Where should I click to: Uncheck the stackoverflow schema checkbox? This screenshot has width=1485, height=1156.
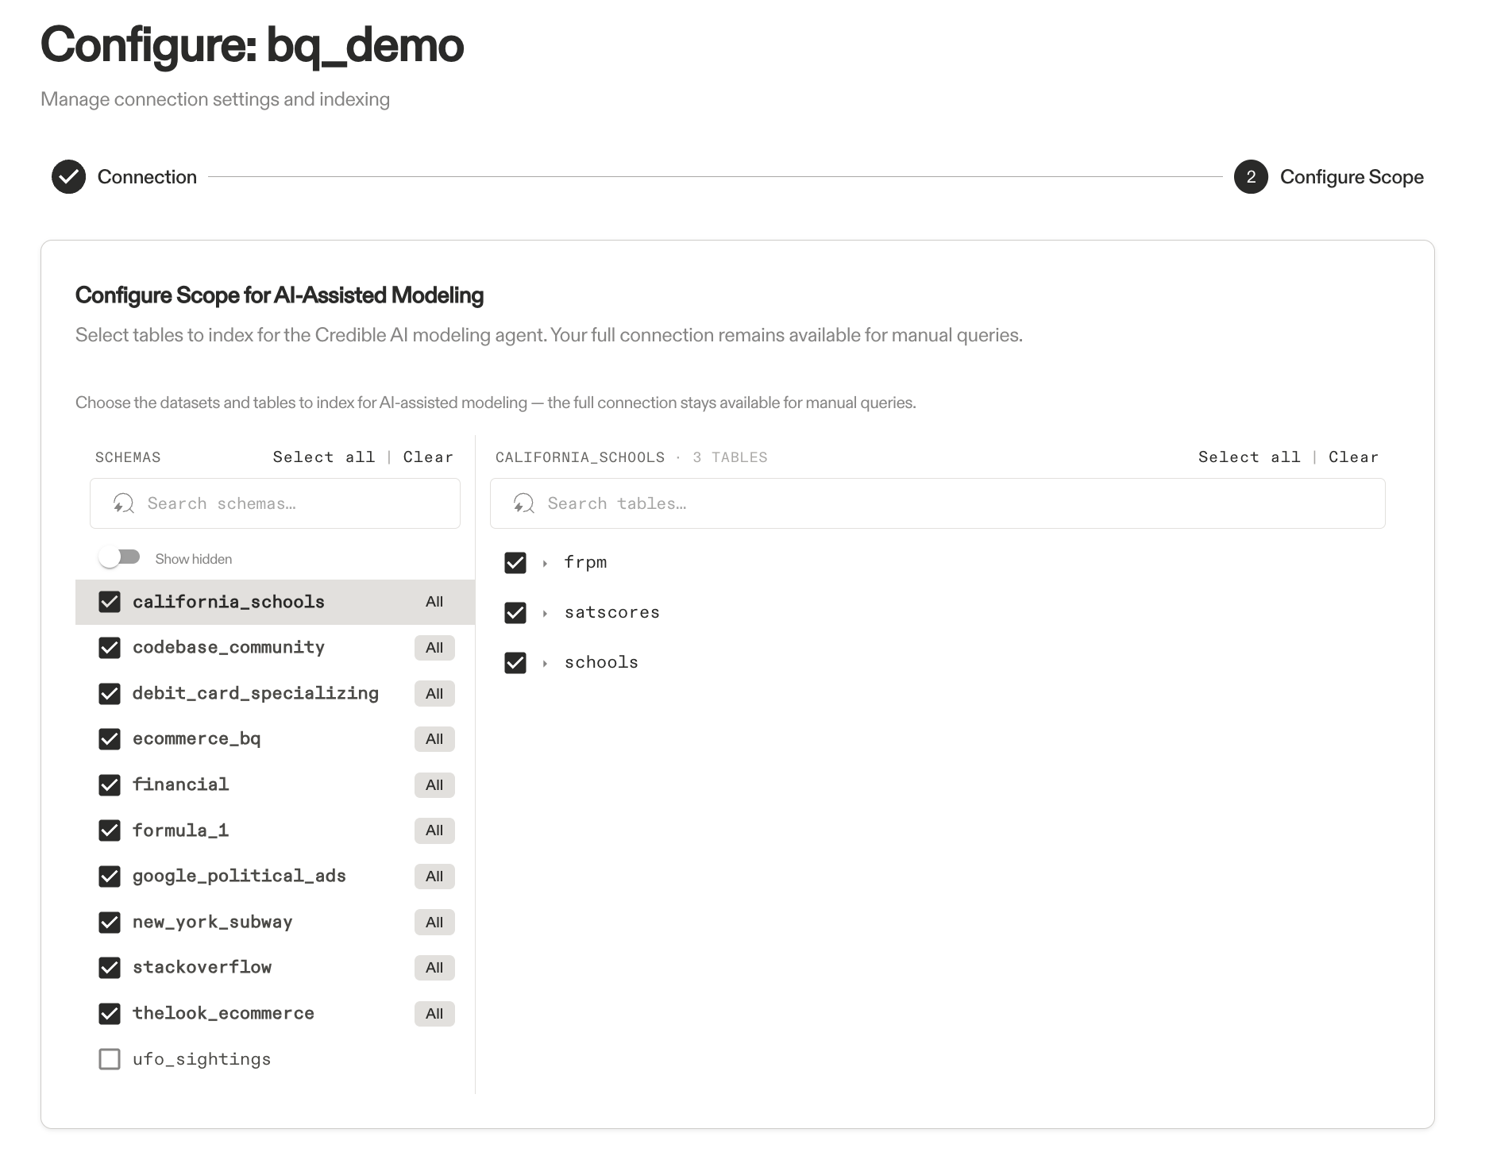click(110, 968)
